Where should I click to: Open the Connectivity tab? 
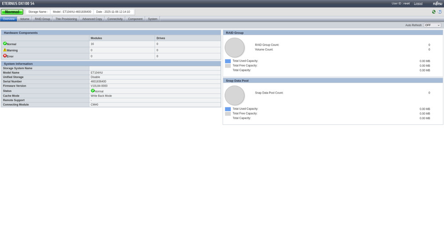[115, 19]
